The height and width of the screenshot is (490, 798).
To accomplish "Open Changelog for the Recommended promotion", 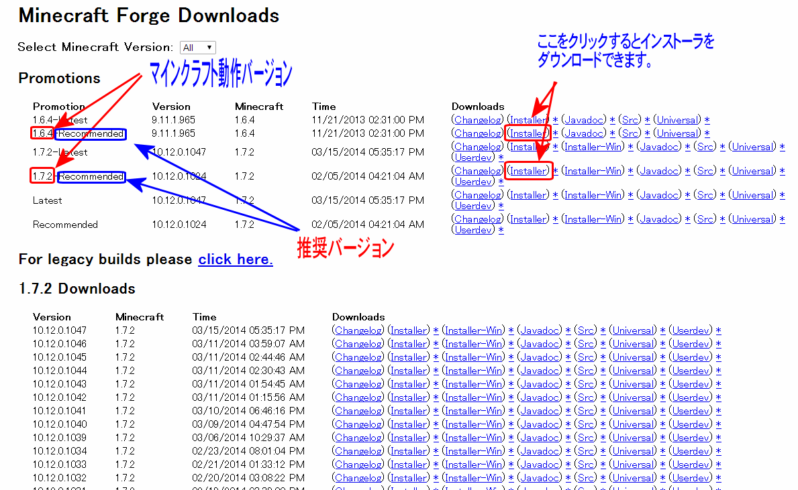I will (477, 220).
